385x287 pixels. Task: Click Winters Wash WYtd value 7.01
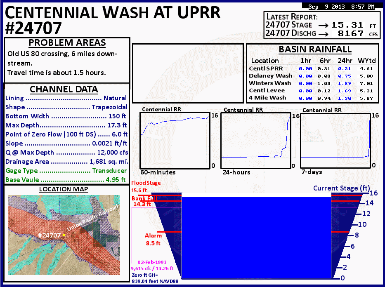pos(366,84)
